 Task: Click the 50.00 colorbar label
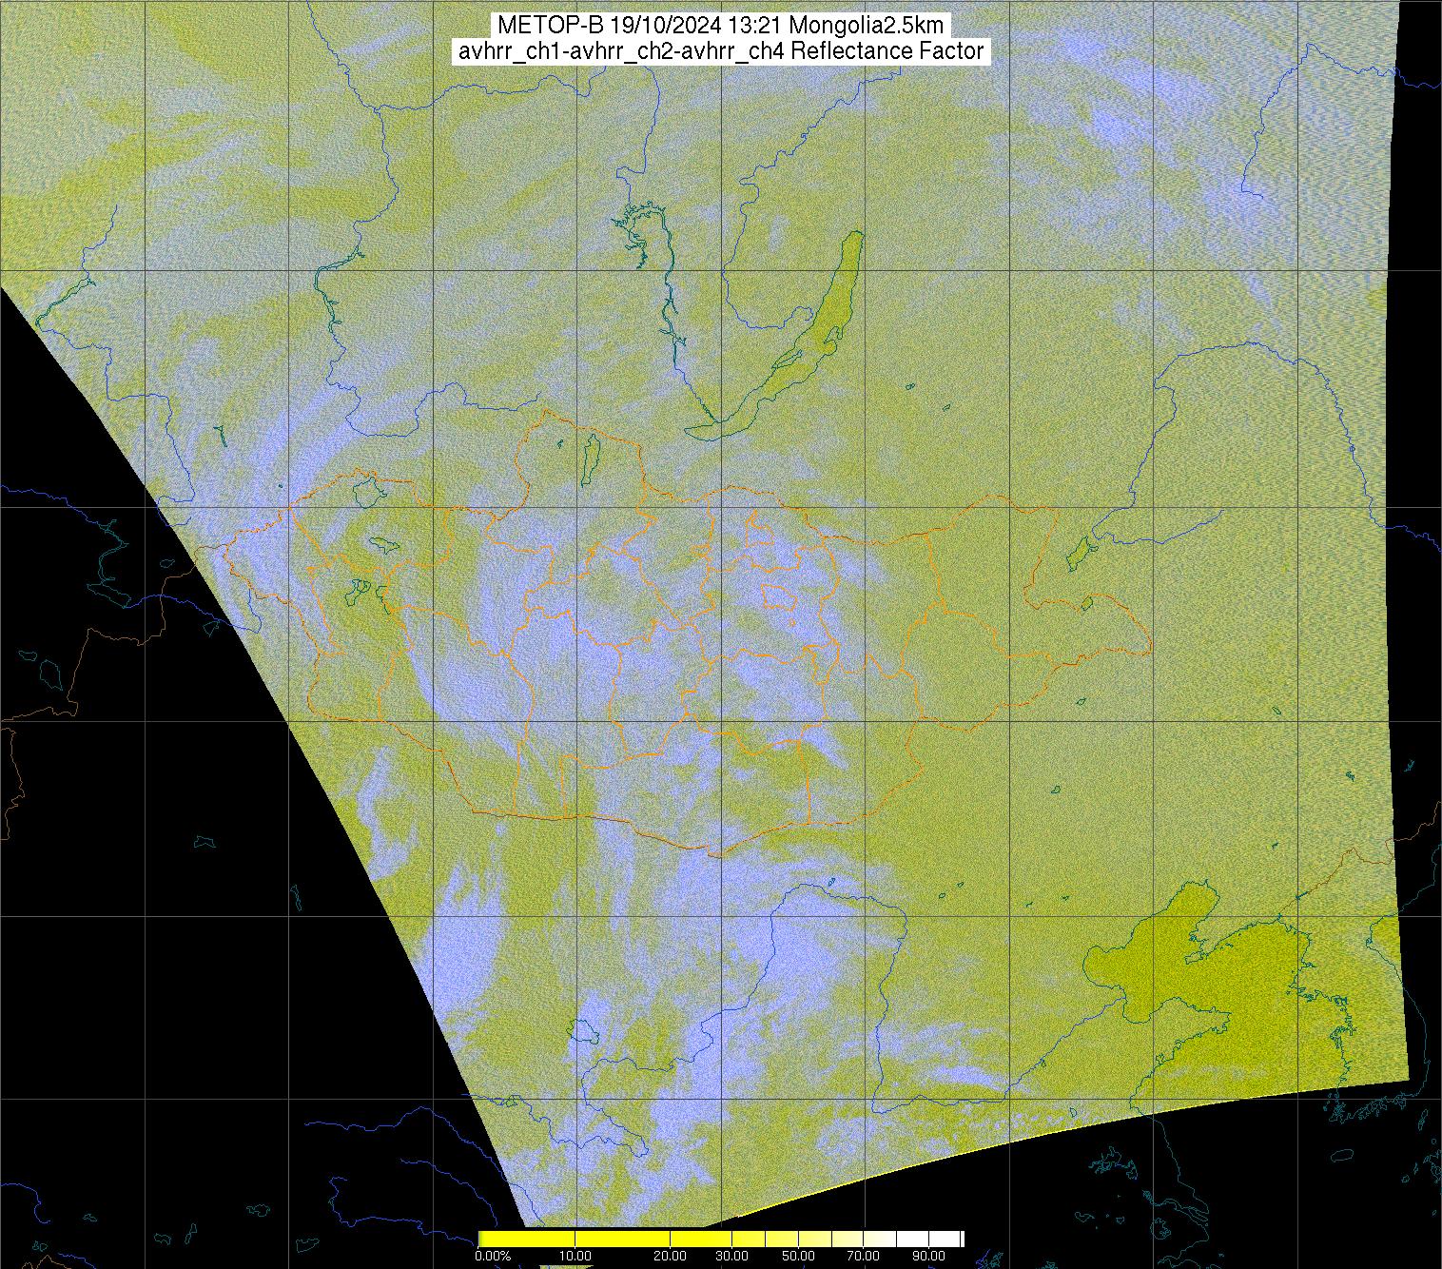799,1257
